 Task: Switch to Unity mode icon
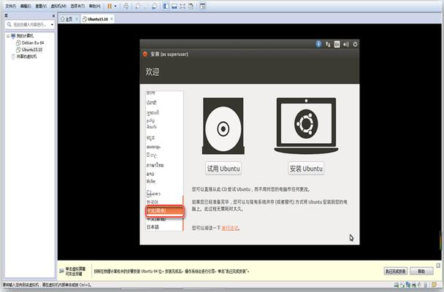click(191, 6)
